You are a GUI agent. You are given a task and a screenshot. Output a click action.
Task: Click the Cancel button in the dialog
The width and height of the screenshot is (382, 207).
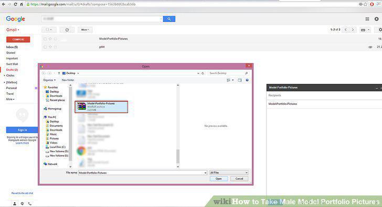pyautogui.click(x=239, y=179)
